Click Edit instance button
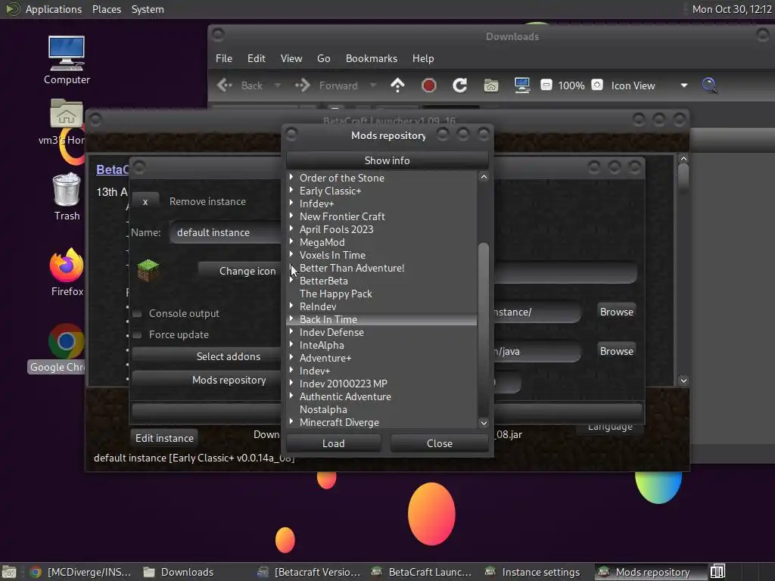Screen dimensions: 775x581 click(164, 438)
